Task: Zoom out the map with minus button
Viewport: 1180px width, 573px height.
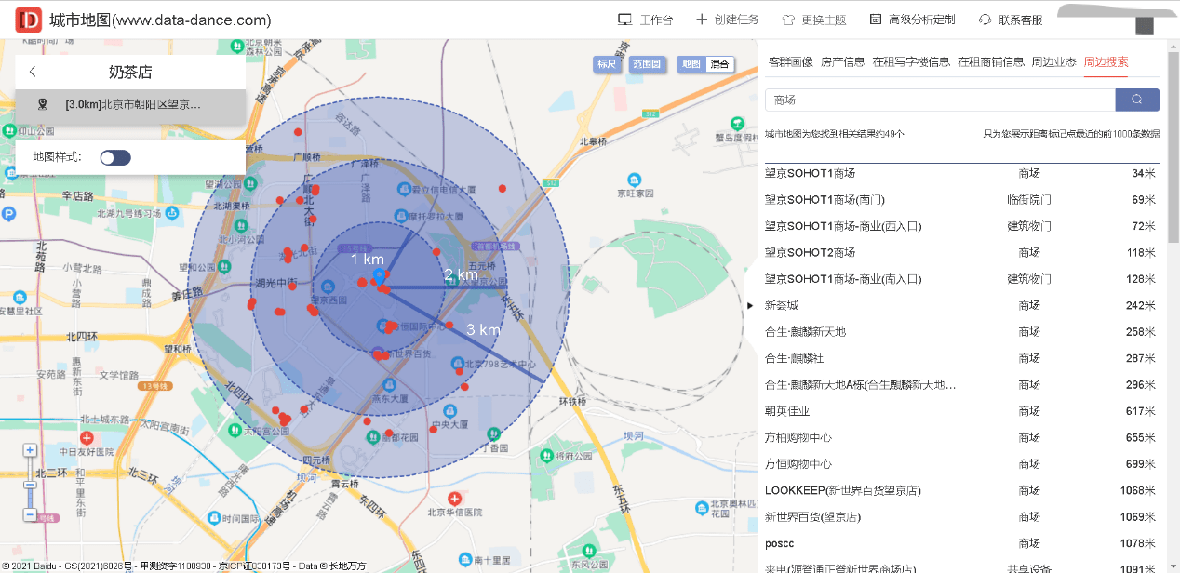Action: 30,514
